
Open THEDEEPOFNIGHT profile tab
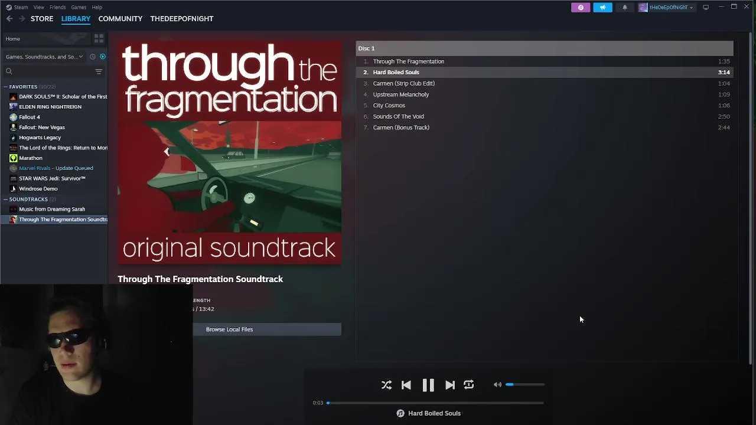pos(182,19)
